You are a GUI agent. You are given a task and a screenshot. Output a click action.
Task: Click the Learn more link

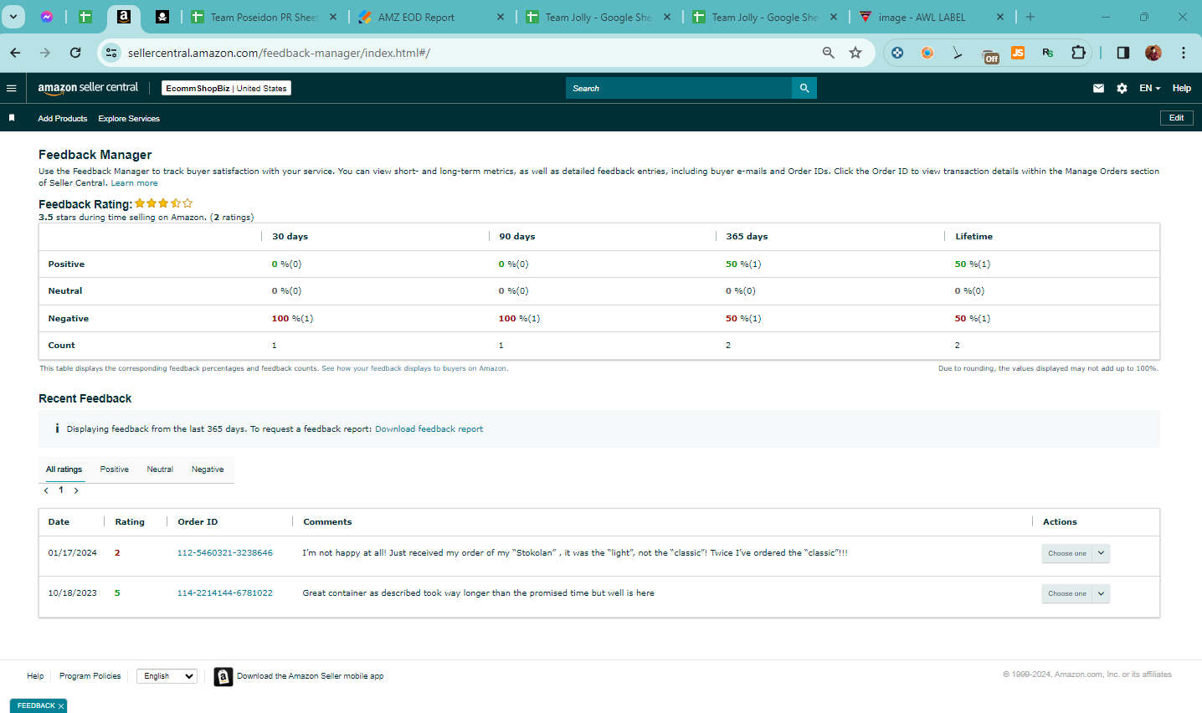click(x=135, y=183)
